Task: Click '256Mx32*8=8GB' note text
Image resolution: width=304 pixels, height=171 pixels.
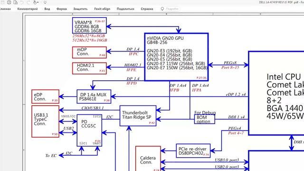Action: coord(89,36)
